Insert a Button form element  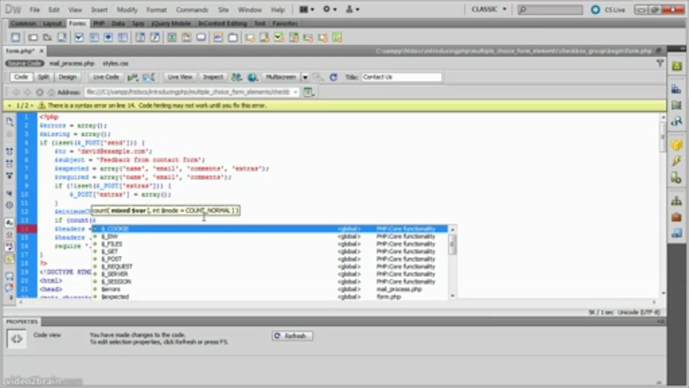tap(201, 37)
